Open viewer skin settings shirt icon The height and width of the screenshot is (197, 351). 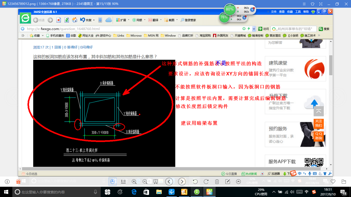[x=312, y=4]
